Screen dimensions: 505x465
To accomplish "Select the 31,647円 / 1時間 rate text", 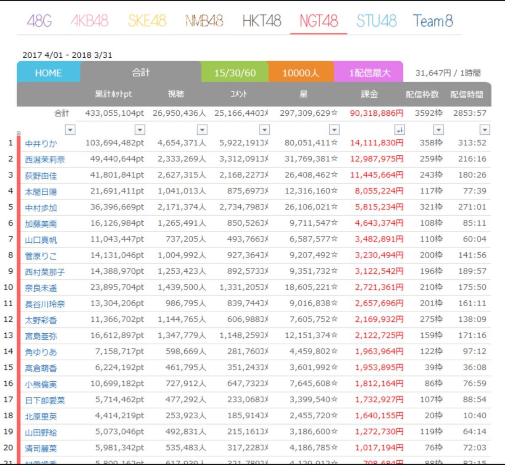I will (x=448, y=73).
